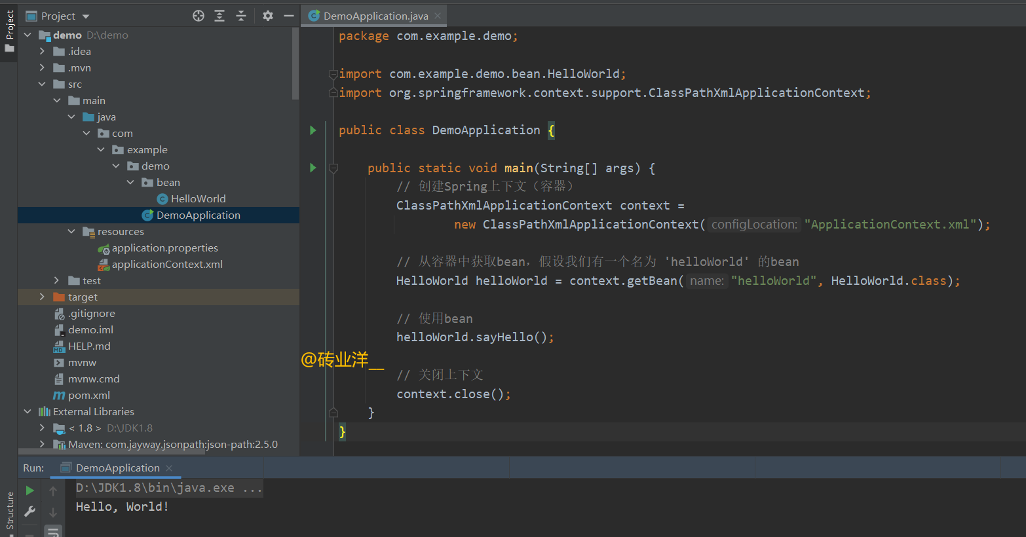Expand the test folder
This screenshot has width=1026, height=537.
57,280
